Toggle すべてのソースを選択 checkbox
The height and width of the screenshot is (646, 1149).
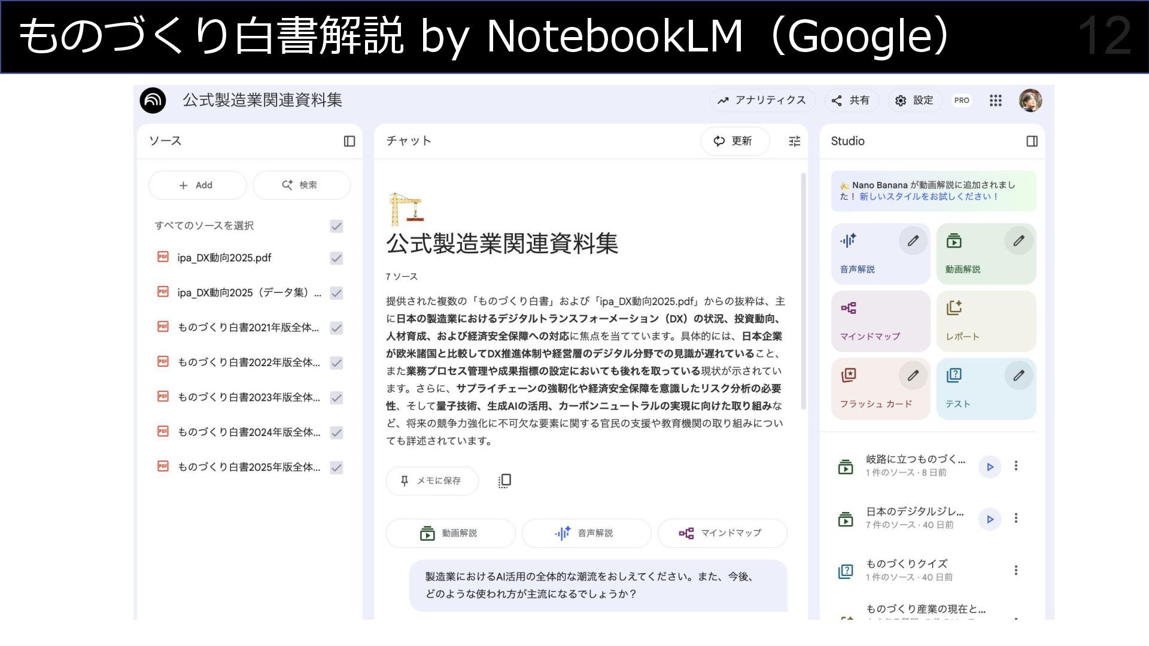[x=336, y=226]
